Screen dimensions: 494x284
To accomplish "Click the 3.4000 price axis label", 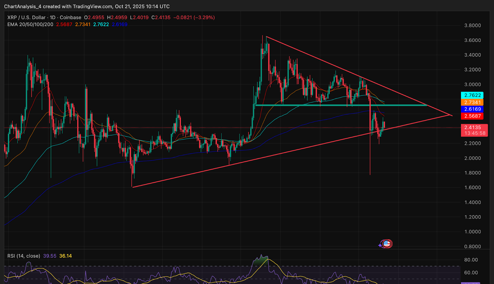I will click(472, 55).
